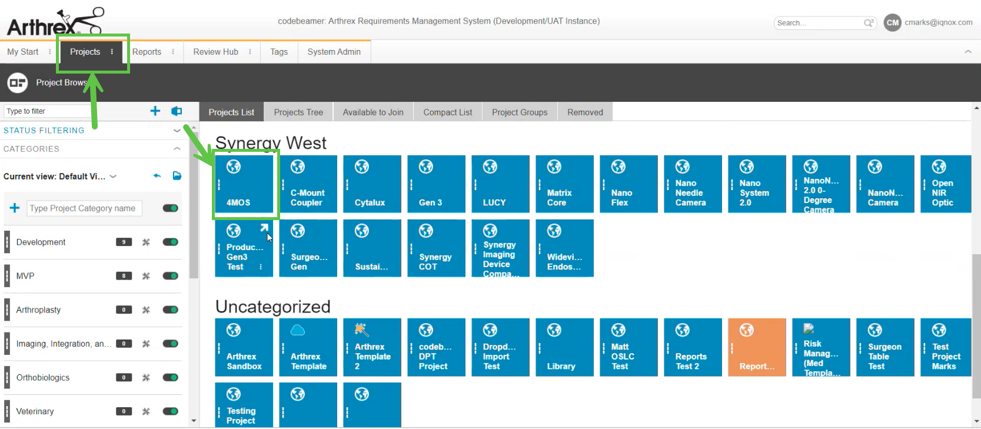
Task: Click the blue panel icon beside the filter plus
Action: [x=177, y=111]
